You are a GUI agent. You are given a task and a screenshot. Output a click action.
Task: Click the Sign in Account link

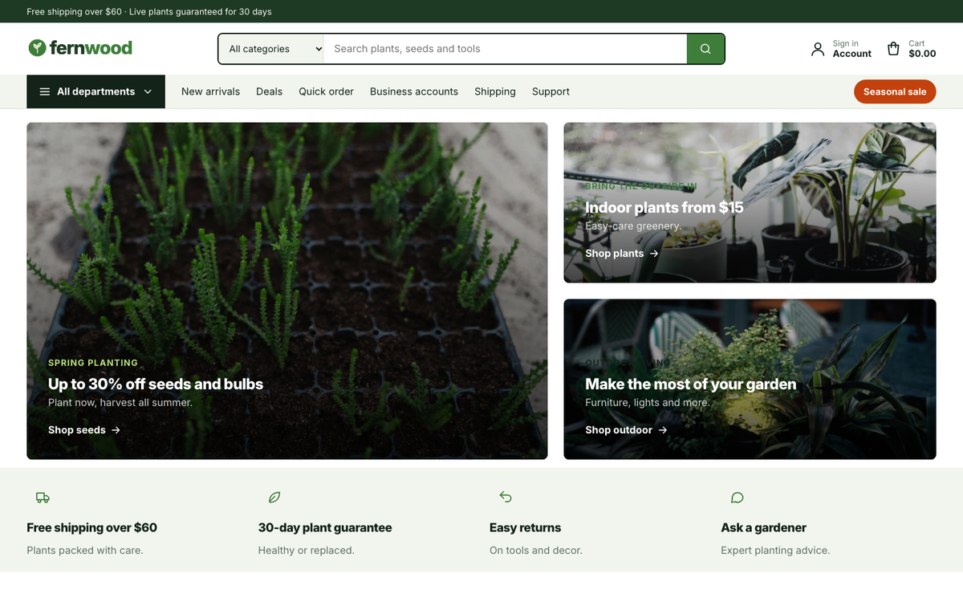[841, 49]
